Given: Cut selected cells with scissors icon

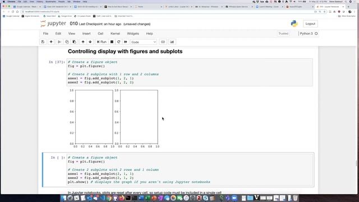Looking at the screenshot, I should (59, 42).
